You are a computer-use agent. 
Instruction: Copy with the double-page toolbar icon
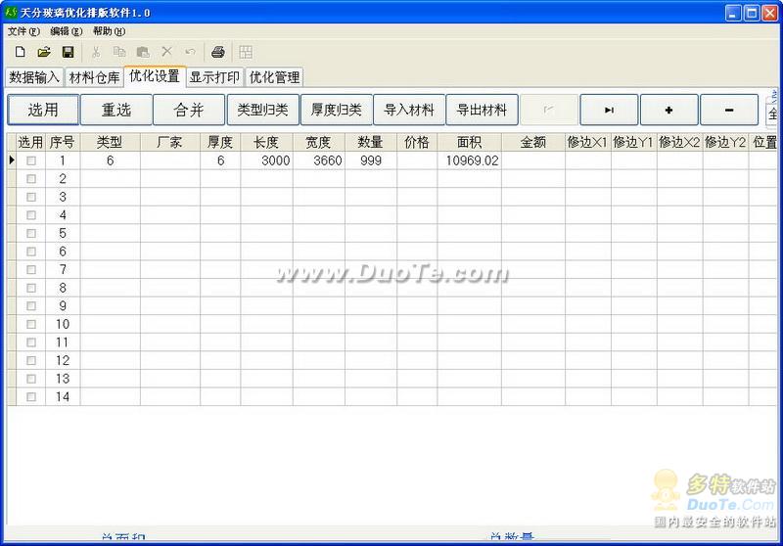tap(119, 52)
